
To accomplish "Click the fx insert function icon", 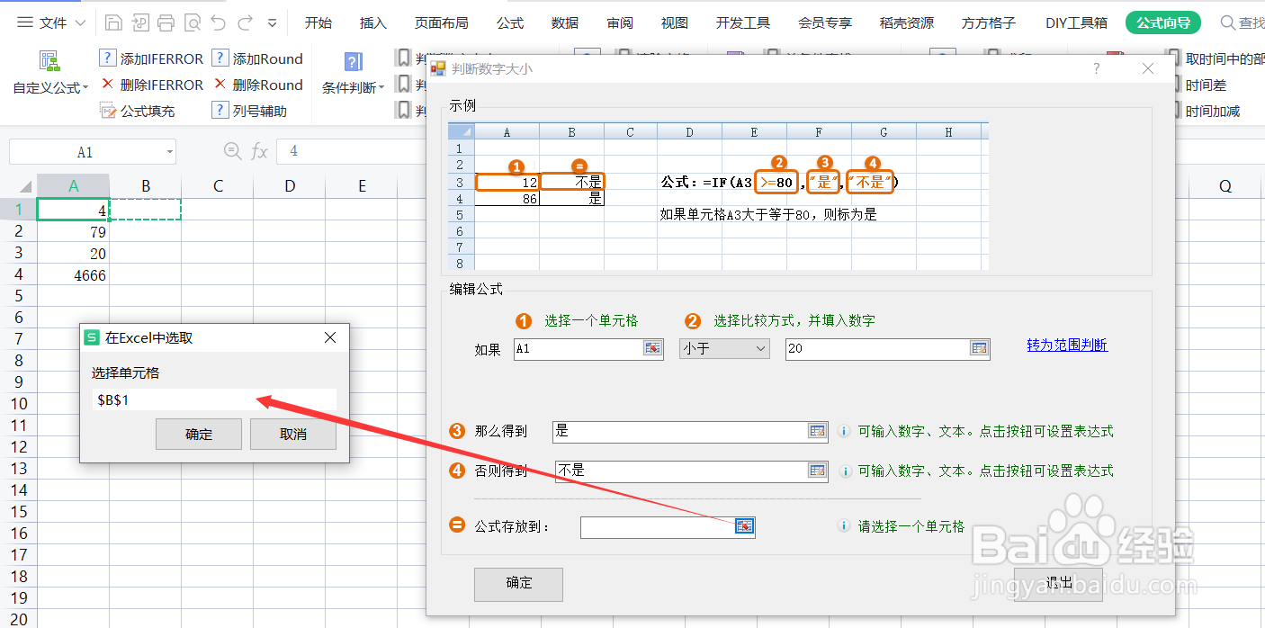I will tap(259, 151).
